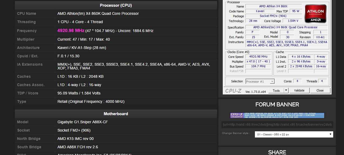Click the Tools button in CPU-Z
This screenshot has width=344, height=155.
click(x=276, y=90)
